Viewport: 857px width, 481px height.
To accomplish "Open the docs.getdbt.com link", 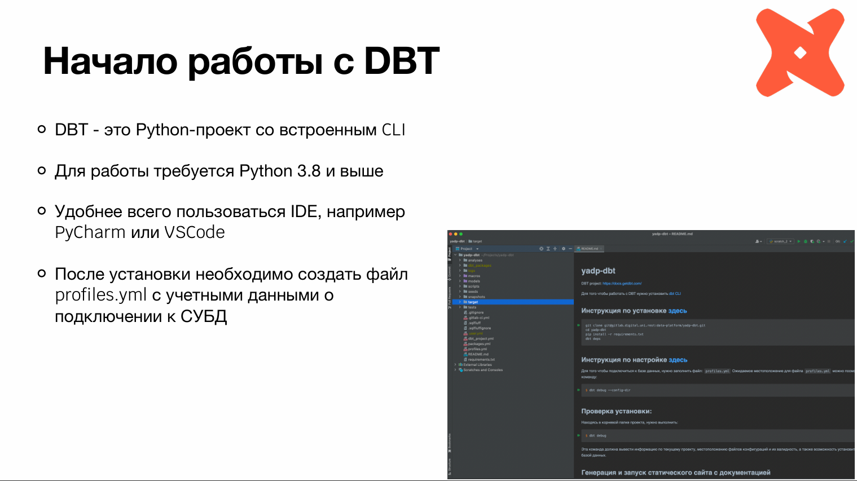I will coord(622,284).
